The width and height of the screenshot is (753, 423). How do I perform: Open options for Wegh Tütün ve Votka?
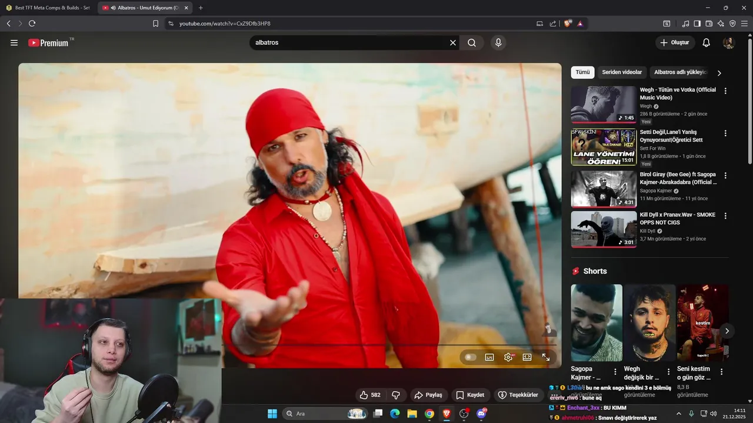tap(725, 91)
